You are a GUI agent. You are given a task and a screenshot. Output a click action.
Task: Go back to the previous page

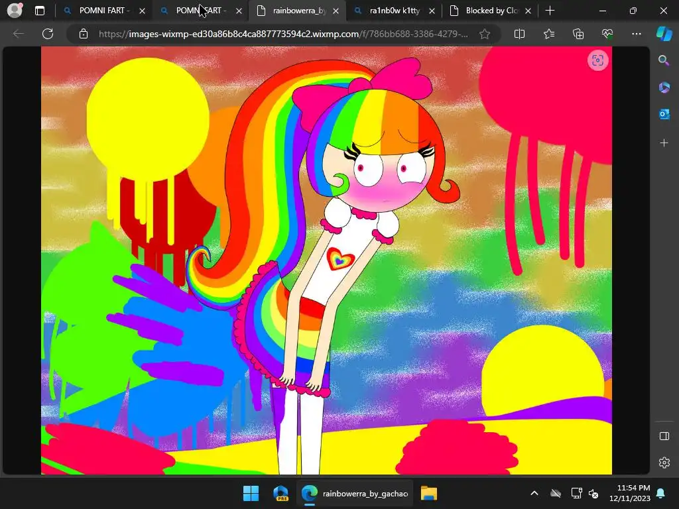point(19,34)
